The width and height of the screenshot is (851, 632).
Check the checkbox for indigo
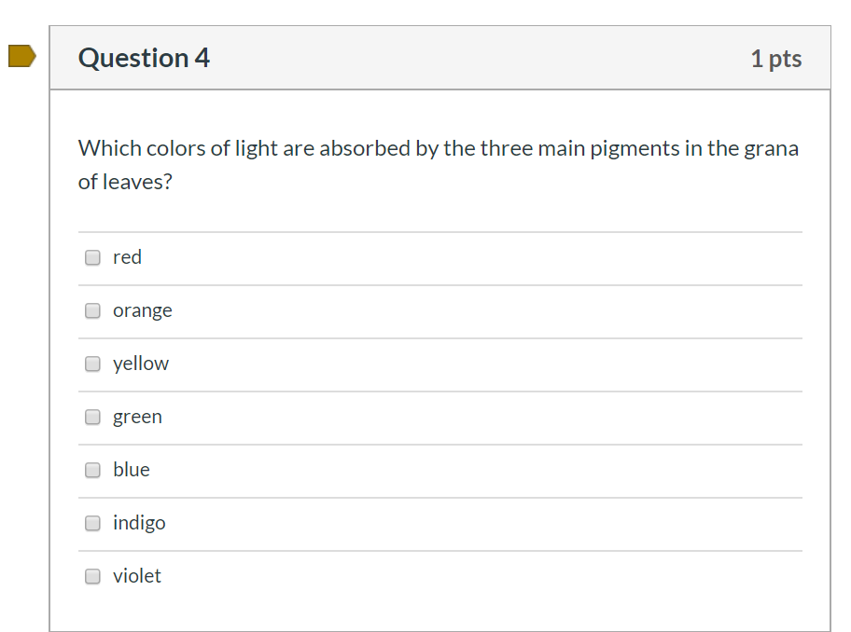(92, 523)
